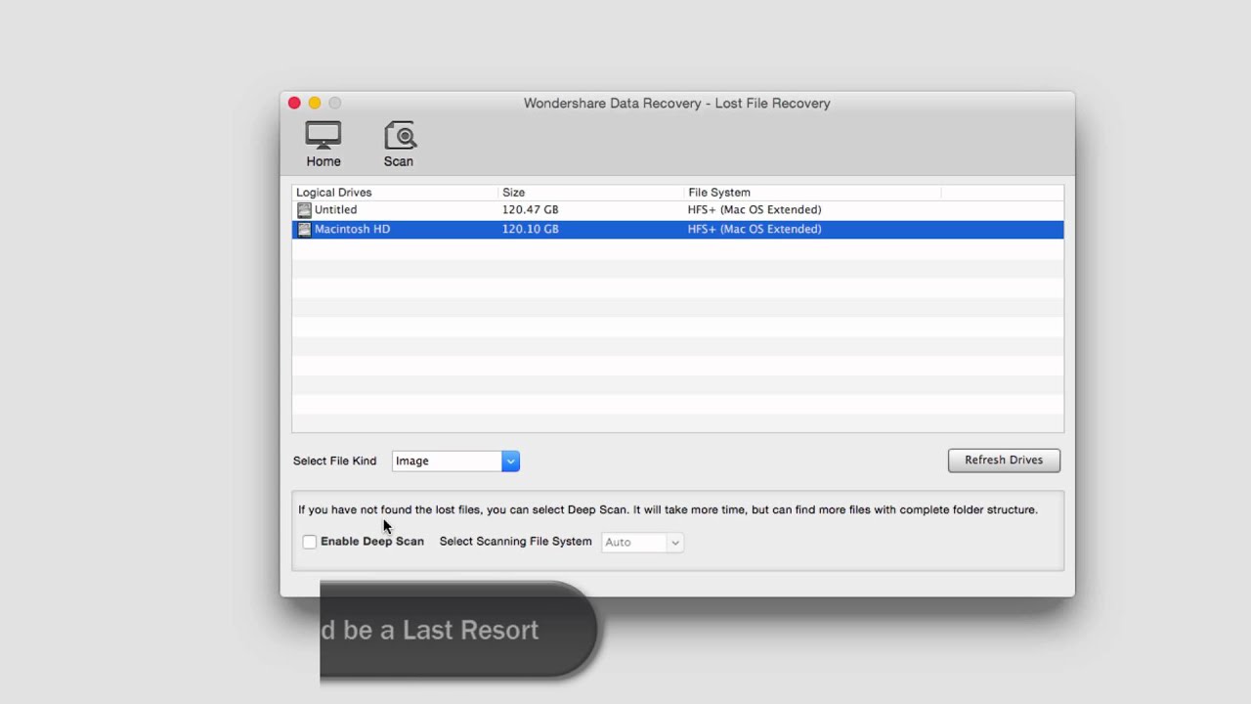
Task: Click the Refresh Drives button
Action: click(1004, 461)
